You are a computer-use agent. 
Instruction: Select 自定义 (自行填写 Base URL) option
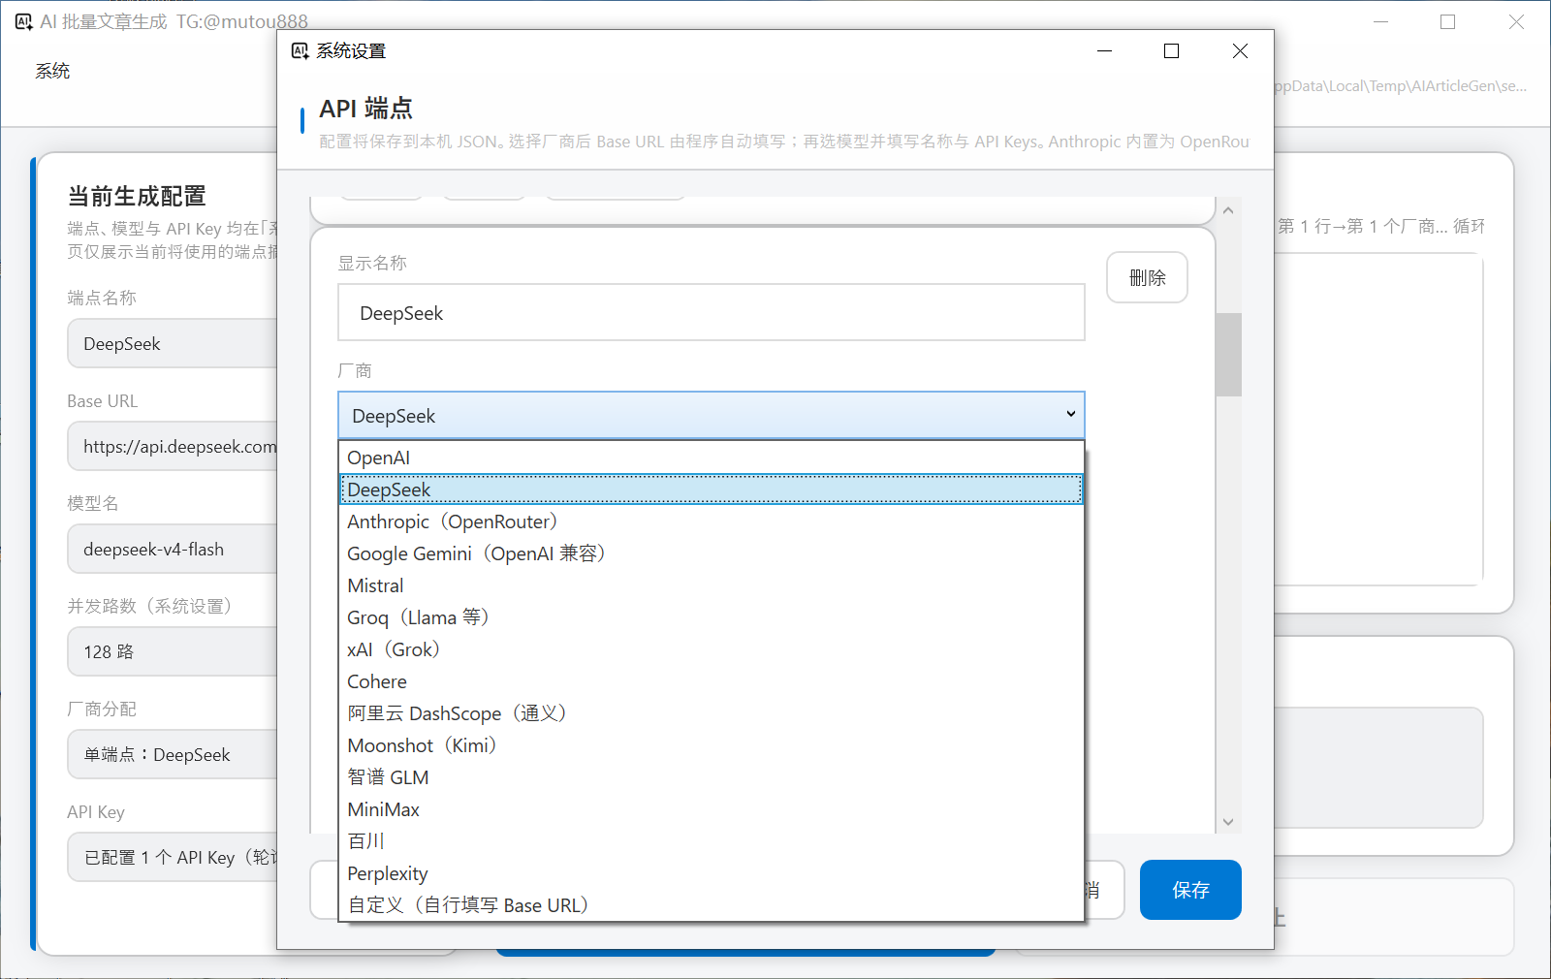coord(711,905)
